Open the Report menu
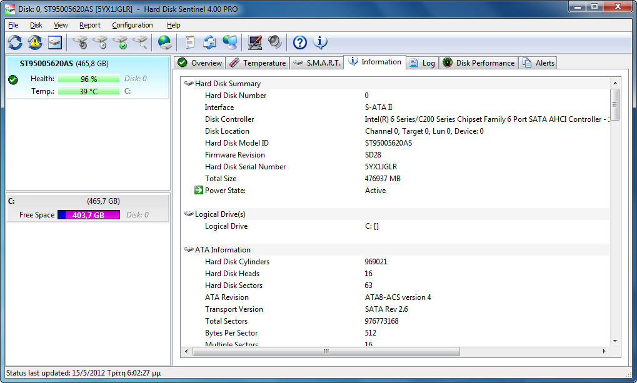 (x=90, y=25)
